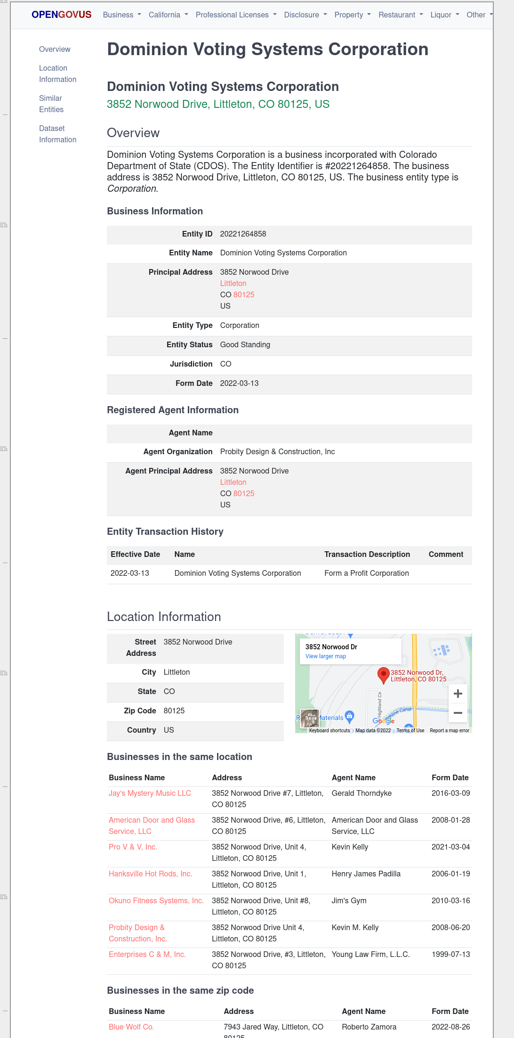The height and width of the screenshot is (1038, 514).
Task: Go to OPENGOVUS home page logo
Action: [x=62, y=15]
